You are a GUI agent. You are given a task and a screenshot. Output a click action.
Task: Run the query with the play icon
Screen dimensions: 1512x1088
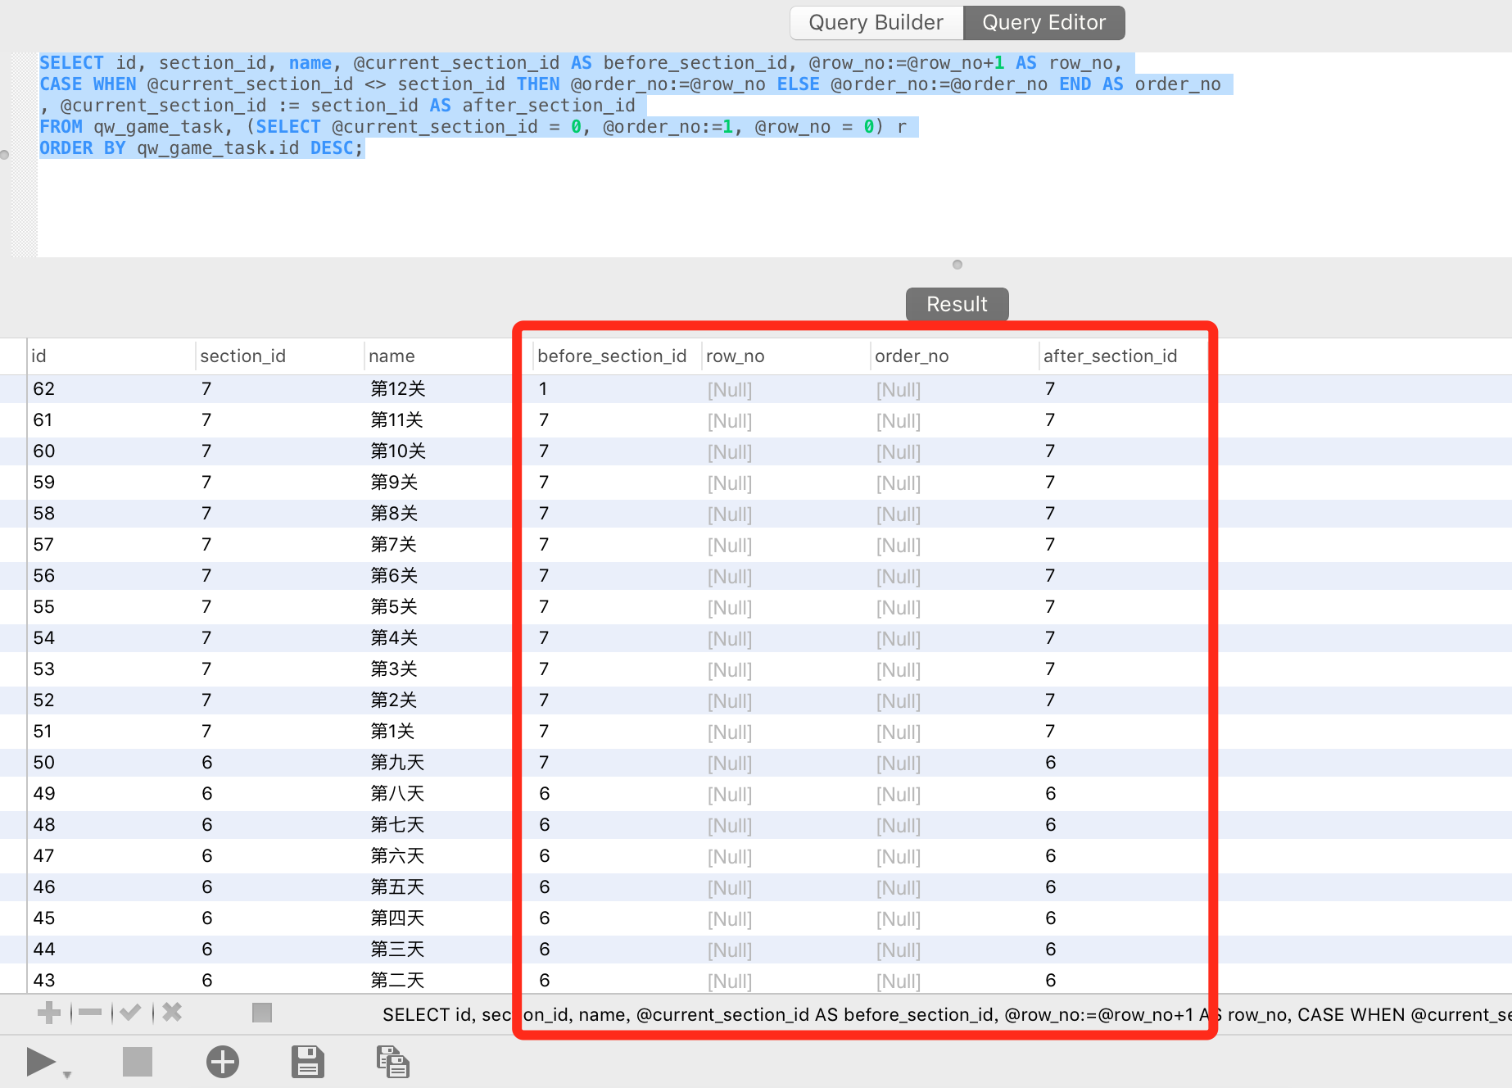41,1062
